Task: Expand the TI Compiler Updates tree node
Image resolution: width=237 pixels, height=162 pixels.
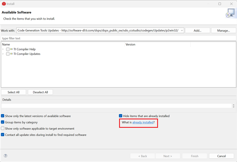Action: point(3,54)
